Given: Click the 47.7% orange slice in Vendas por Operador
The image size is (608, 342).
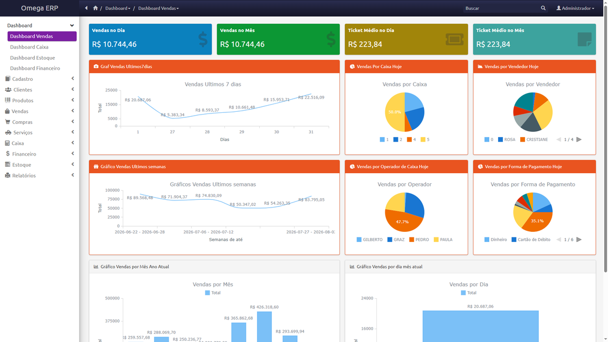Looking at the screenshot, I should pos(402,222).
